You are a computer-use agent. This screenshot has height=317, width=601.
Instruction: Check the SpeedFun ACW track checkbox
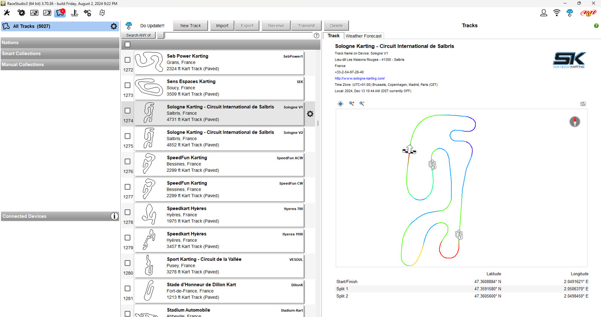pos(127,161)
